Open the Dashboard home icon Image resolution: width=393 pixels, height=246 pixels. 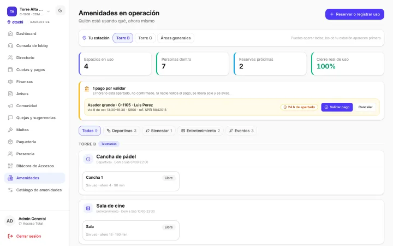[x=10, y=34]
